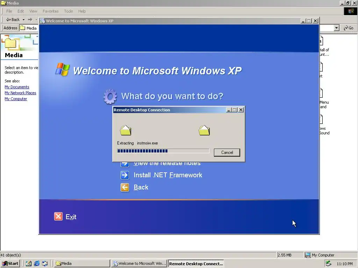Screen dimensions: 358x268
Task: Click the red Exit X icon
Action: 58,216
